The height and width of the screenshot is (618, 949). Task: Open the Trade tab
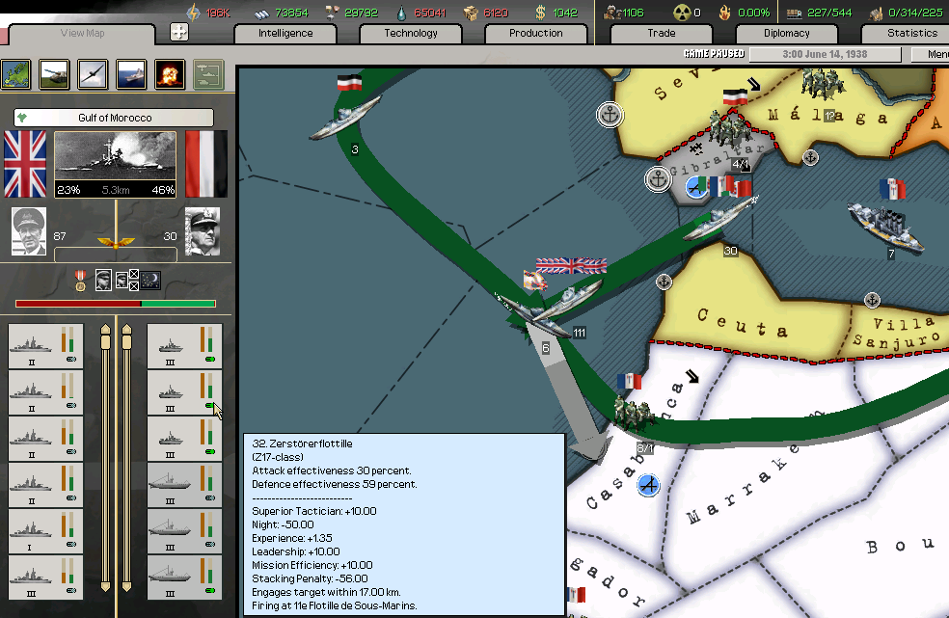coord(661,33)
